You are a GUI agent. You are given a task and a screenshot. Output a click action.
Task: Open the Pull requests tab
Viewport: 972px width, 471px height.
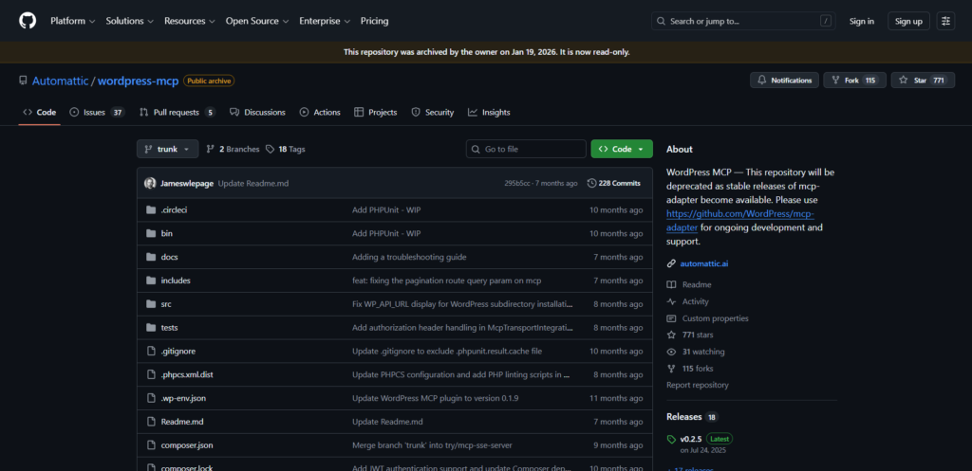pyautogui.click(x=178, y=112)
